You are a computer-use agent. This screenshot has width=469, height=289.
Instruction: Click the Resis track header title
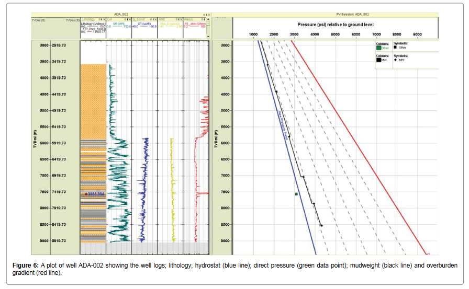coord(188,20)
